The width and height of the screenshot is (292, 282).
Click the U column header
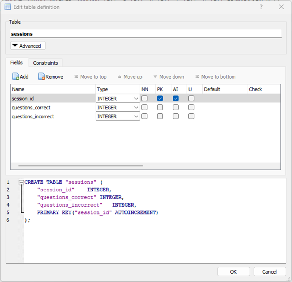(195, 89)
